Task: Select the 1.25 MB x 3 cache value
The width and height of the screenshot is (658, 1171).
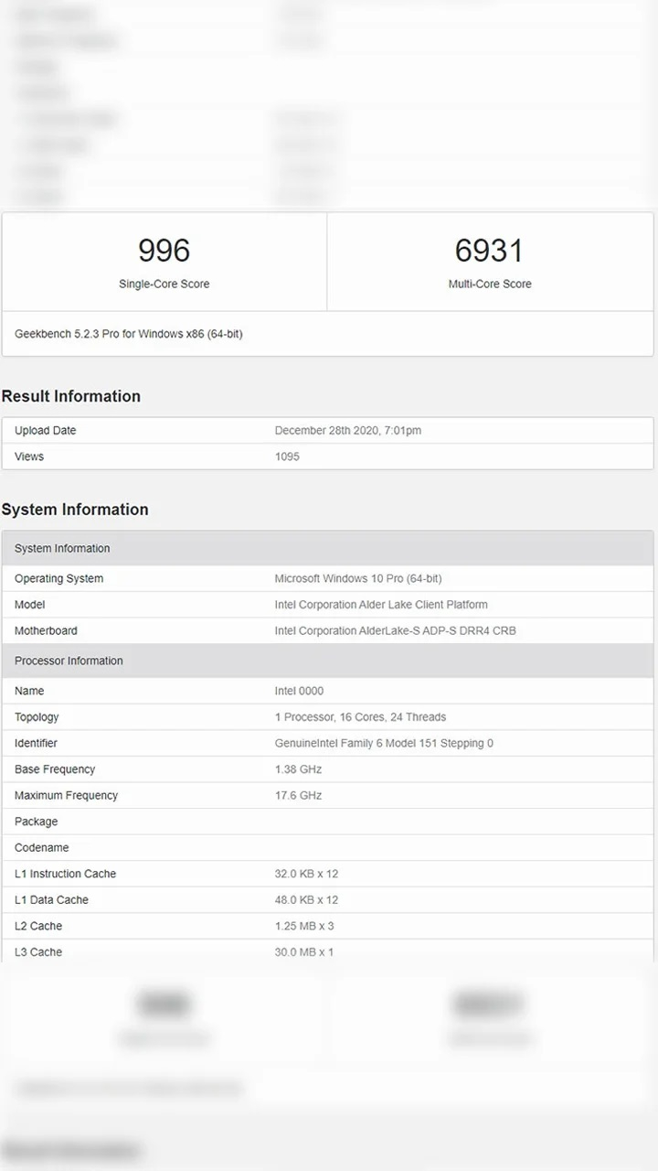Action: pos(305,926)
